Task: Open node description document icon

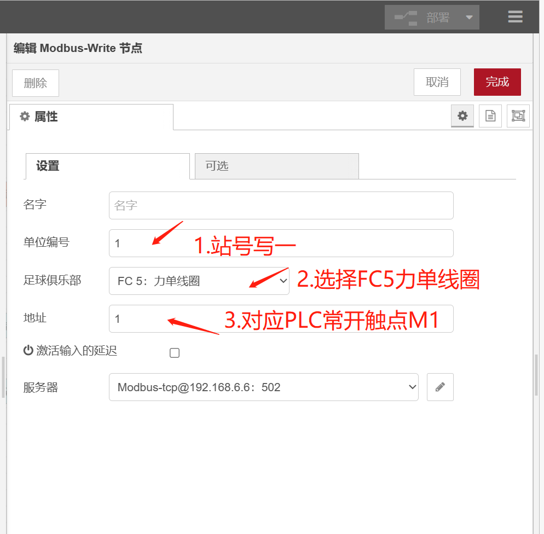Action: 490,116
